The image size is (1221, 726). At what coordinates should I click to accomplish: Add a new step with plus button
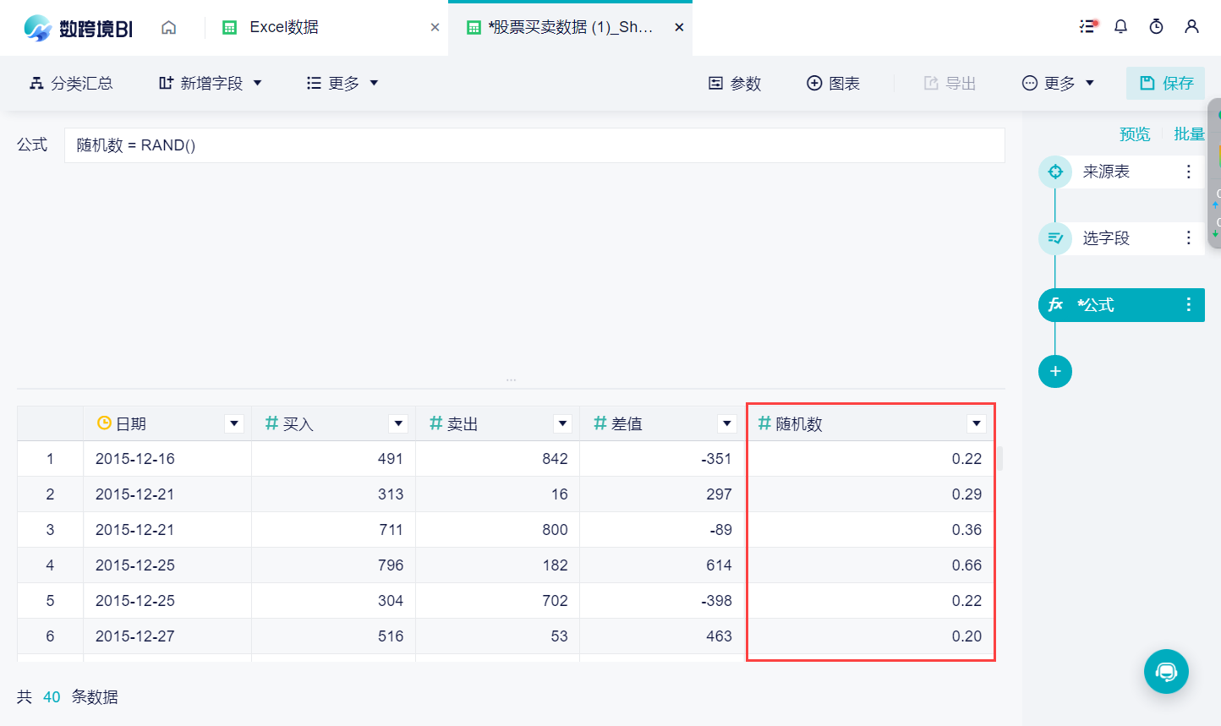(x=1055, y=371)
